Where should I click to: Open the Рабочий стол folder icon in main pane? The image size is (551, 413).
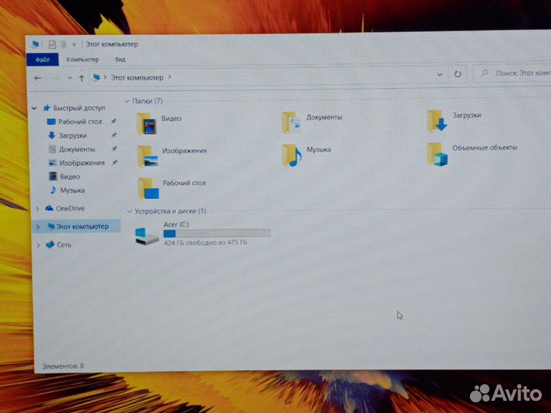click(x=148, y=188)
